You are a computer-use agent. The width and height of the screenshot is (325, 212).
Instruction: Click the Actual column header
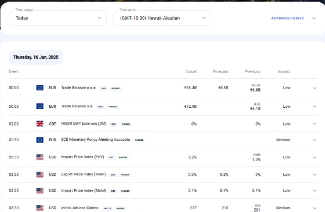click(191, 72)
